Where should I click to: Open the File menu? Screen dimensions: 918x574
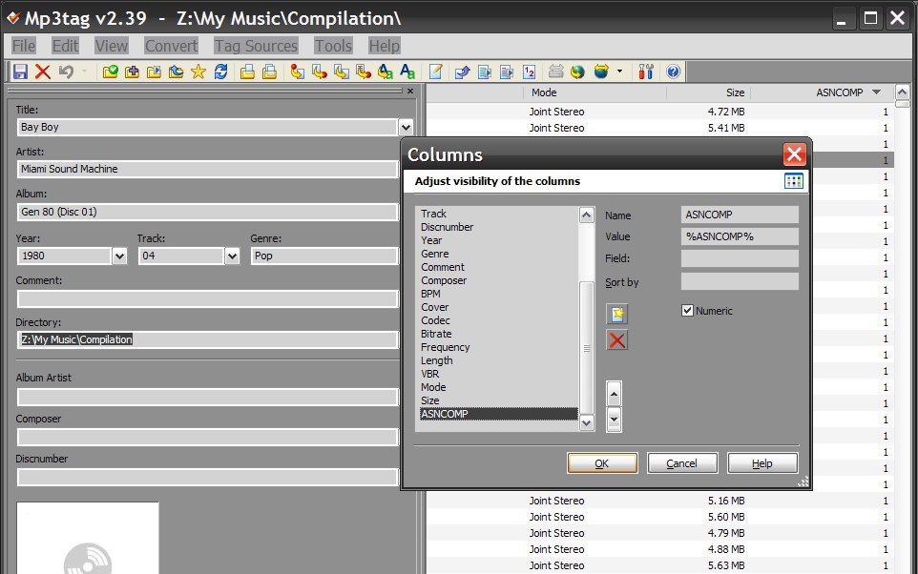24,46
